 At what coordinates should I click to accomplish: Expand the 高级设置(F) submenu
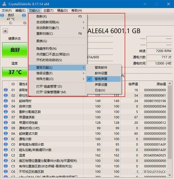pyautogui.click(x=58, y=73)
